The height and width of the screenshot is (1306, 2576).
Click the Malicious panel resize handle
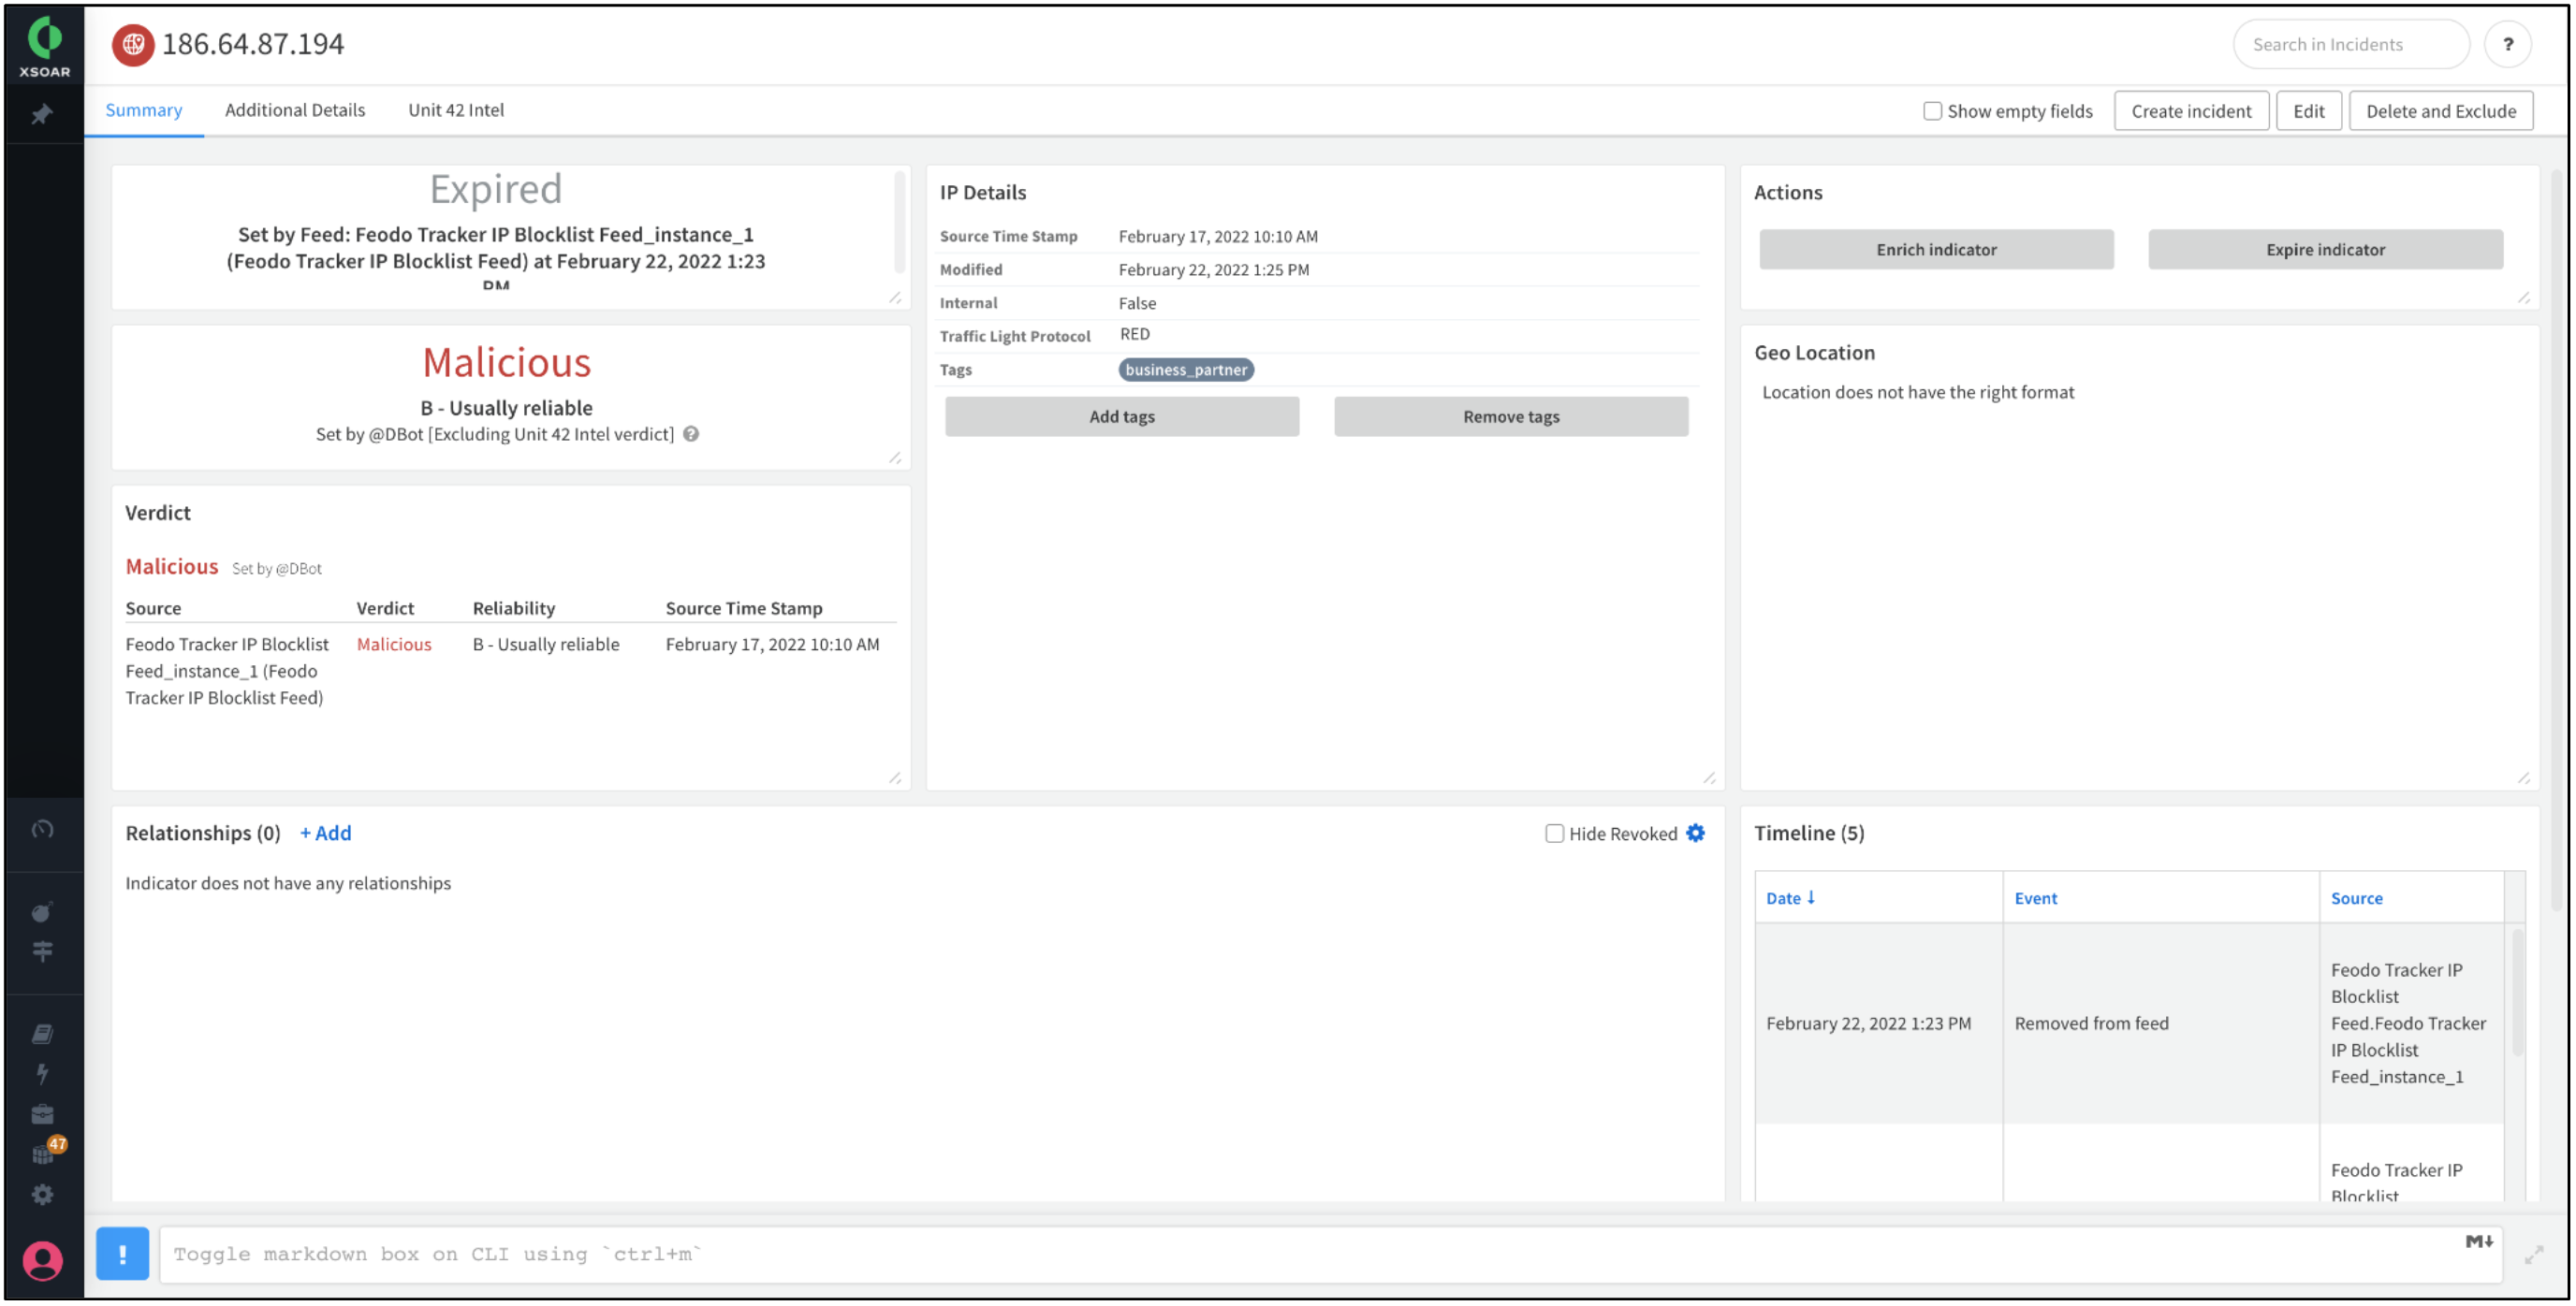coord(895,458)
